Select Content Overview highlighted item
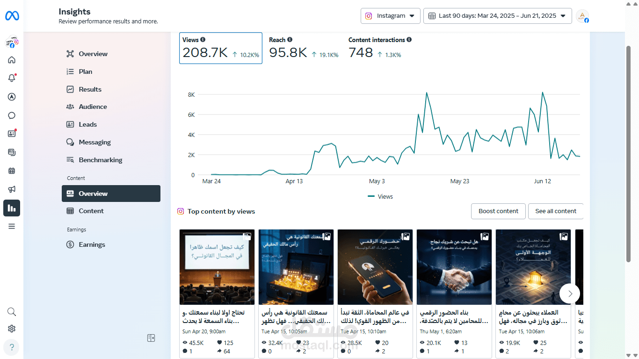The width and height of the screenshot is (639, 359). click(111, 194)
